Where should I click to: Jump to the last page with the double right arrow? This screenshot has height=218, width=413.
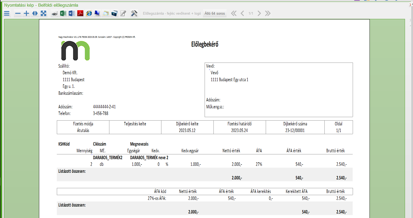coord(268,13)
